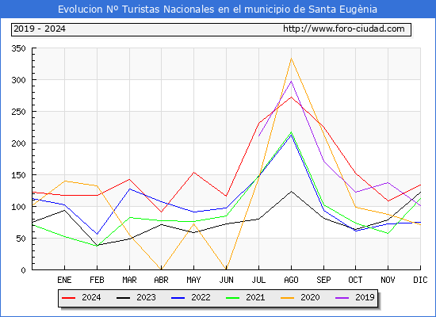436x317 pixels.
Task: Click the red 2024 data point at OCT
Action: tap(355, 173)
